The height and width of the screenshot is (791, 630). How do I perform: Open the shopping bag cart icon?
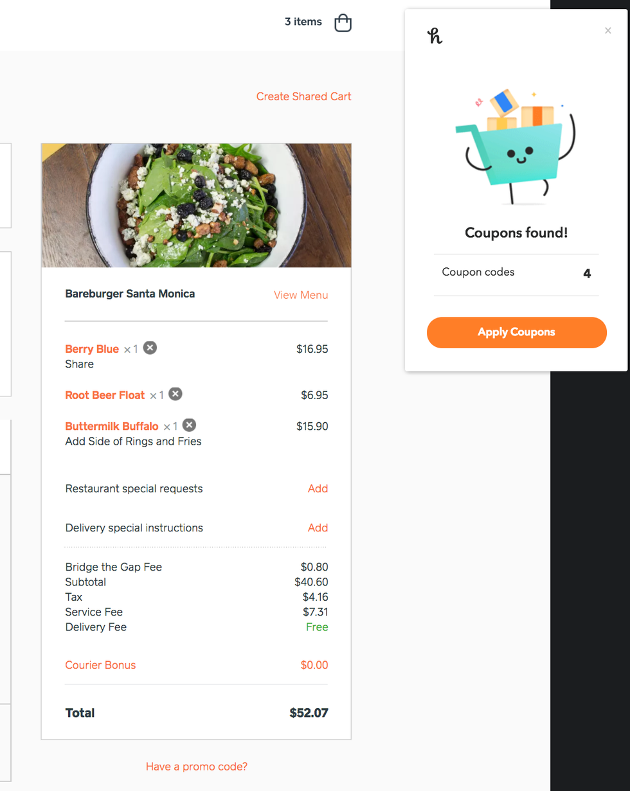(343, 22)
